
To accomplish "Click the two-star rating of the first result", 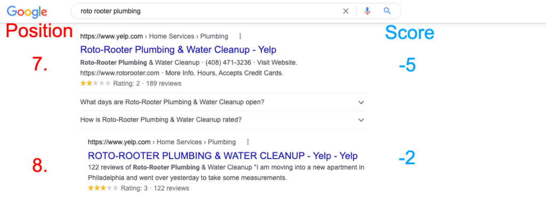I will 95,84.
